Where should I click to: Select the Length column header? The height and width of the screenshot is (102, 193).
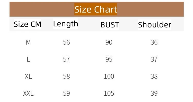tap(65, 24)
